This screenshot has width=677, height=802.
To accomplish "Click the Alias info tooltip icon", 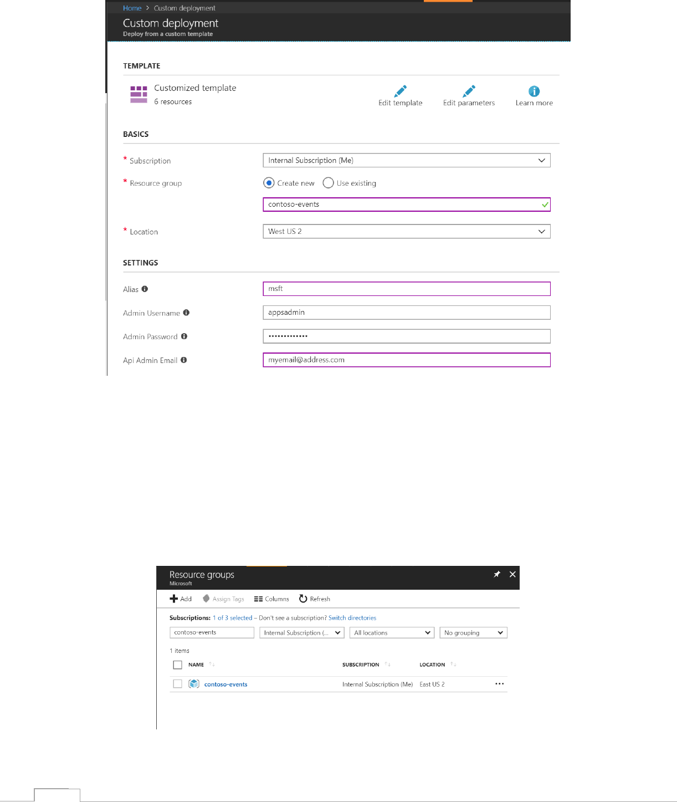I will (x=145, y=289).
